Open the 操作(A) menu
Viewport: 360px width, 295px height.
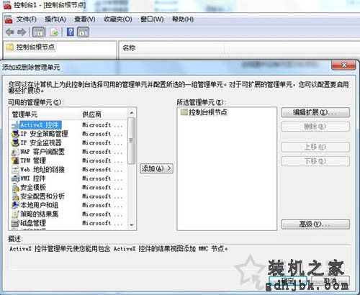click(x=55, y=19)
